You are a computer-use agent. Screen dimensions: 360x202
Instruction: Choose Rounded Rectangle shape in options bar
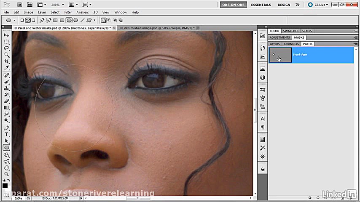click(62, 20)
